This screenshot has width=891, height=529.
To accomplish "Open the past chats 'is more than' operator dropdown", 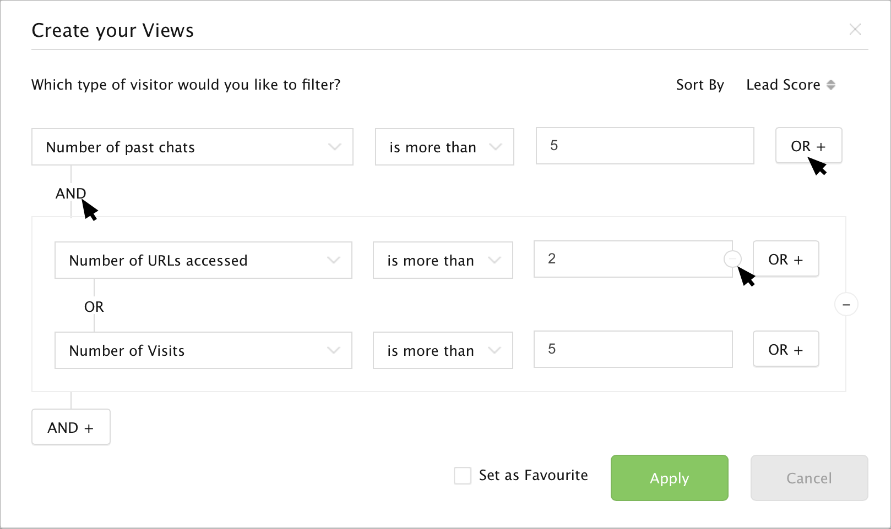I will click(x=444, y=147).
